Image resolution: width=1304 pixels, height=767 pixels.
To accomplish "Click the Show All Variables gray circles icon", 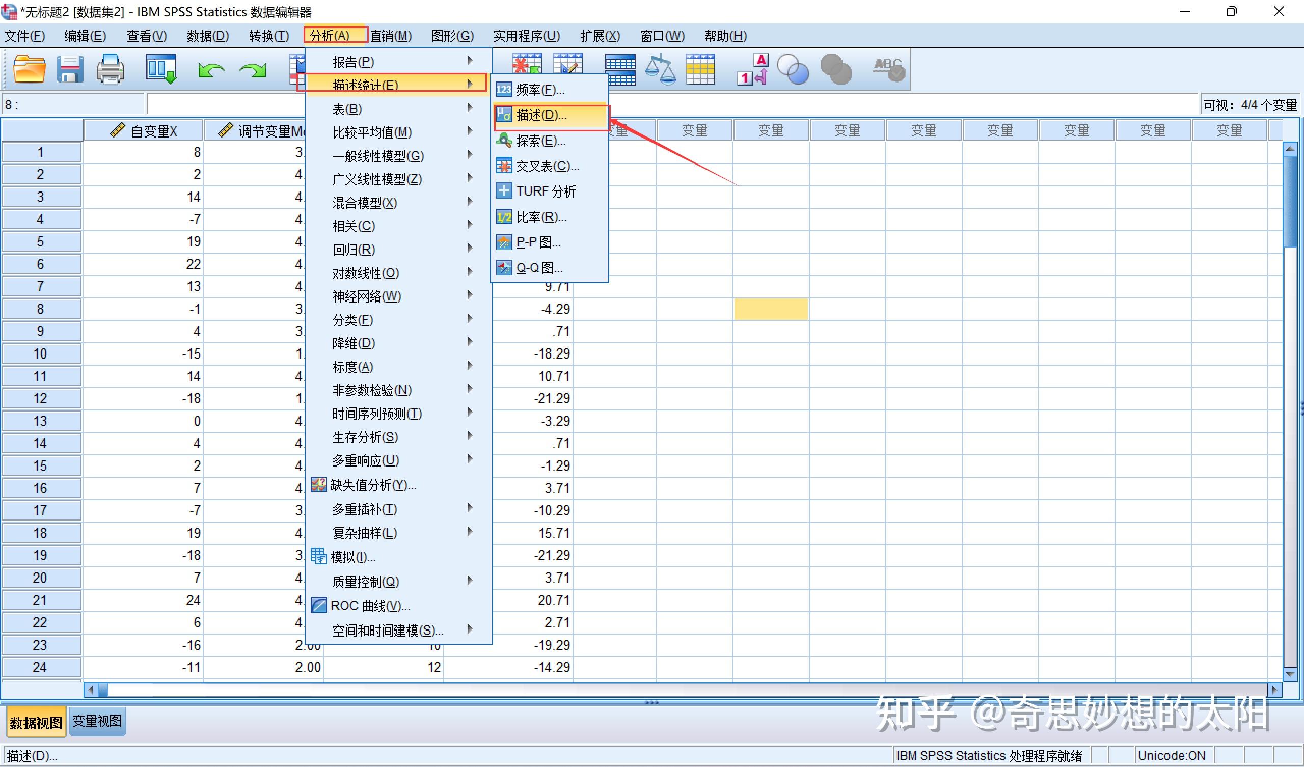I will 836,69.
